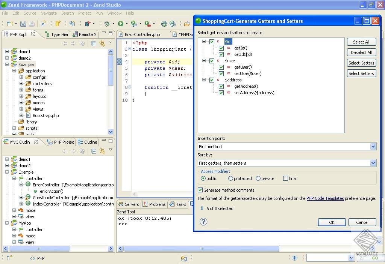The width and height of the screenshot is (385, 264).
Task: Open the Zend Studio web browser icon
Action: pos(173,24)
